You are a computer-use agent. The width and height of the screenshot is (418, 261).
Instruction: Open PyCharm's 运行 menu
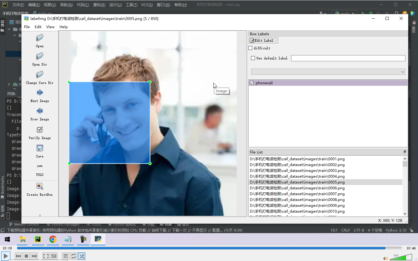pyautogui.click(x=115, y=5)
